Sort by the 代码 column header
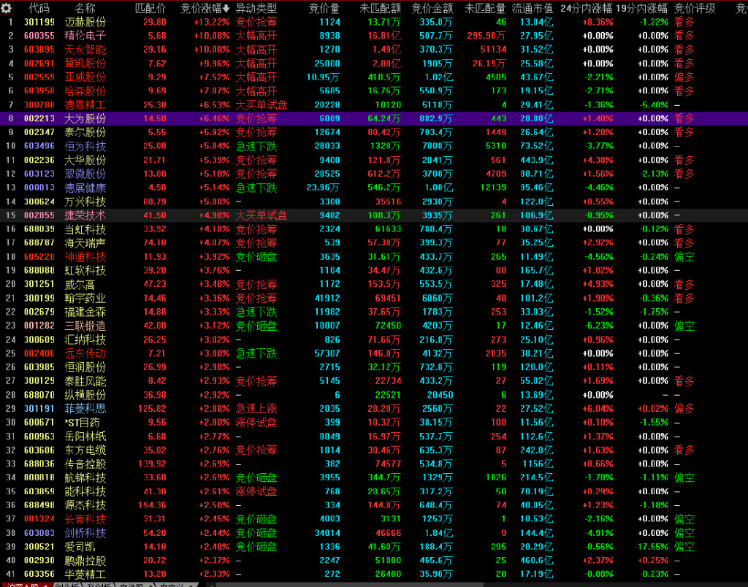Viewport: 748px width, 587px height. point(39,8)
